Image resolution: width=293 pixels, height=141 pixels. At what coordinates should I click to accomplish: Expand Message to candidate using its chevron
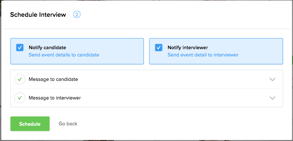(272, 79)
